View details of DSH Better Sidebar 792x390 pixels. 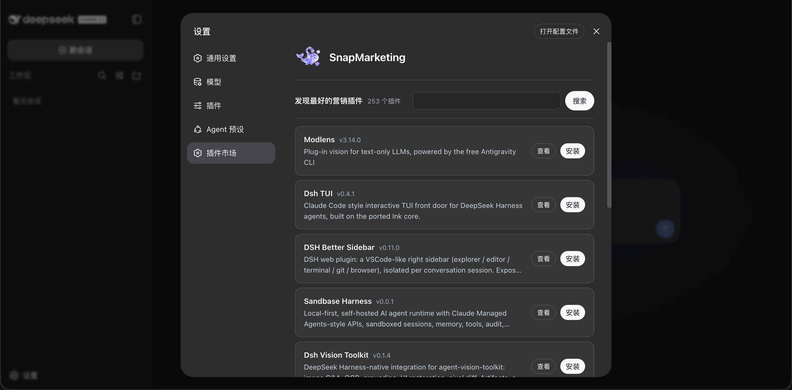tap(543, 259)
